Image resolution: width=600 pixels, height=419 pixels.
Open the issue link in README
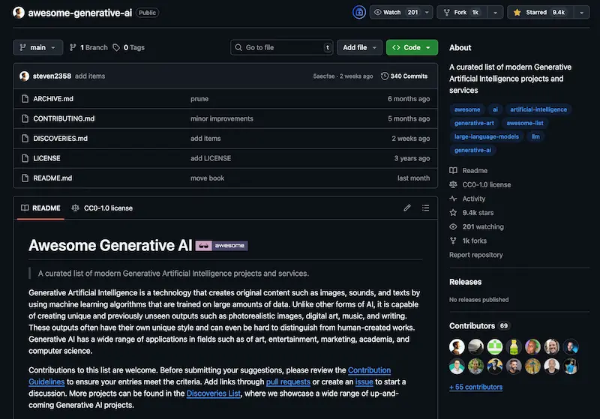click(364, 382)
